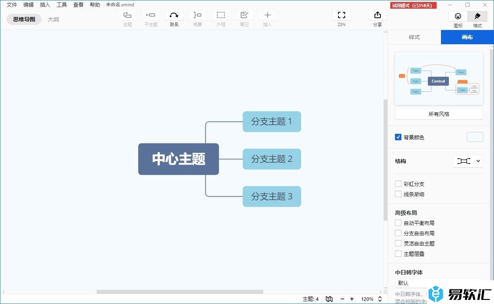Enable Topic Overlap (主题层叠) checkbox
The height and width of the screenshot is (304, 494).
[x=398, y=253]
